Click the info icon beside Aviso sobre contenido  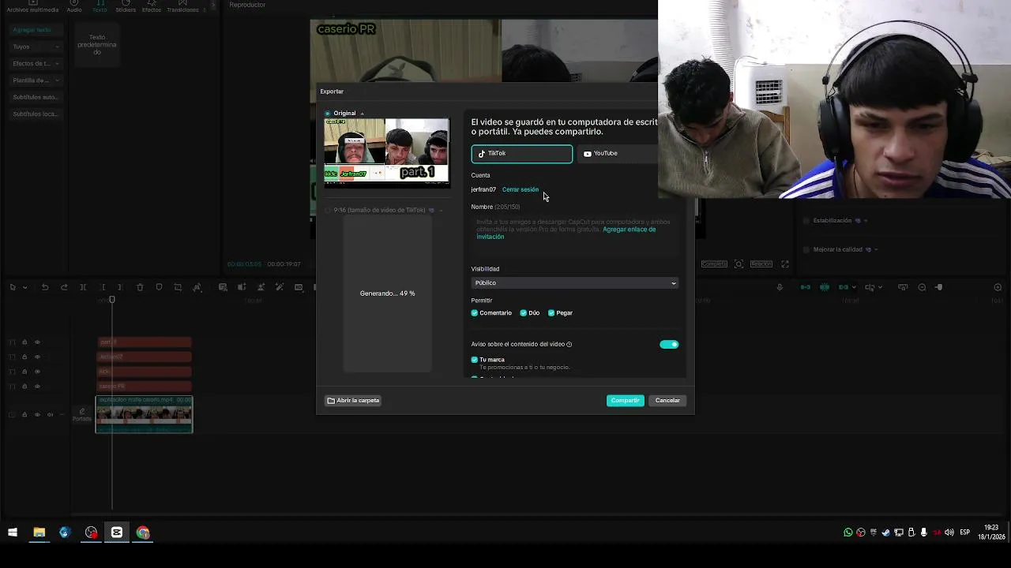click(569, 344)
